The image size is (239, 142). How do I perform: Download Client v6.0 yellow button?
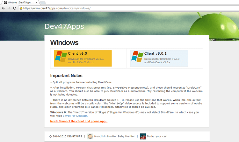[83, 58]
